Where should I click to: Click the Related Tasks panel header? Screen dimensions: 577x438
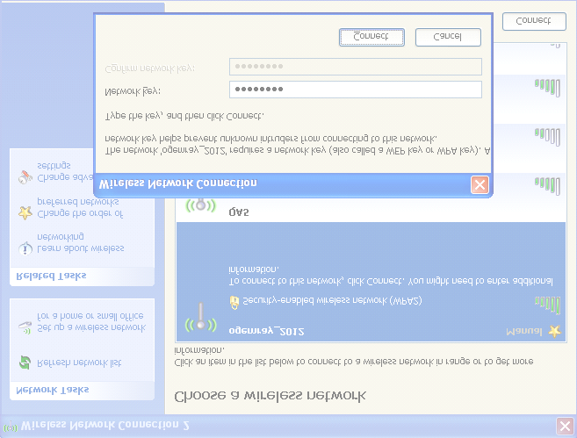click(82, 276)
